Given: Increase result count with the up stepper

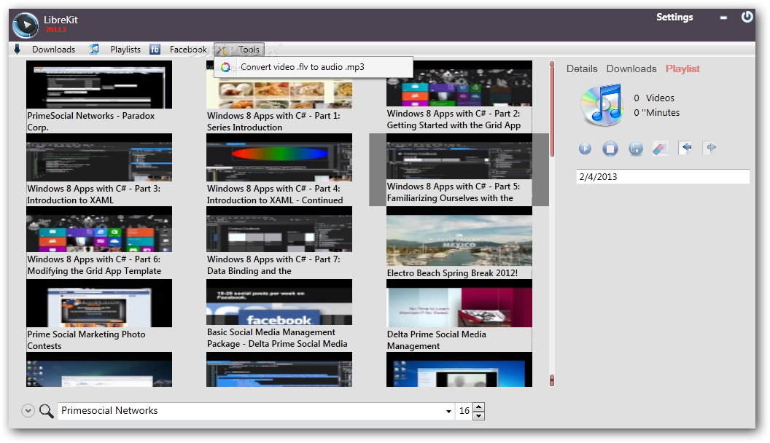Looking at the screenshot, I should coord(479,407).
